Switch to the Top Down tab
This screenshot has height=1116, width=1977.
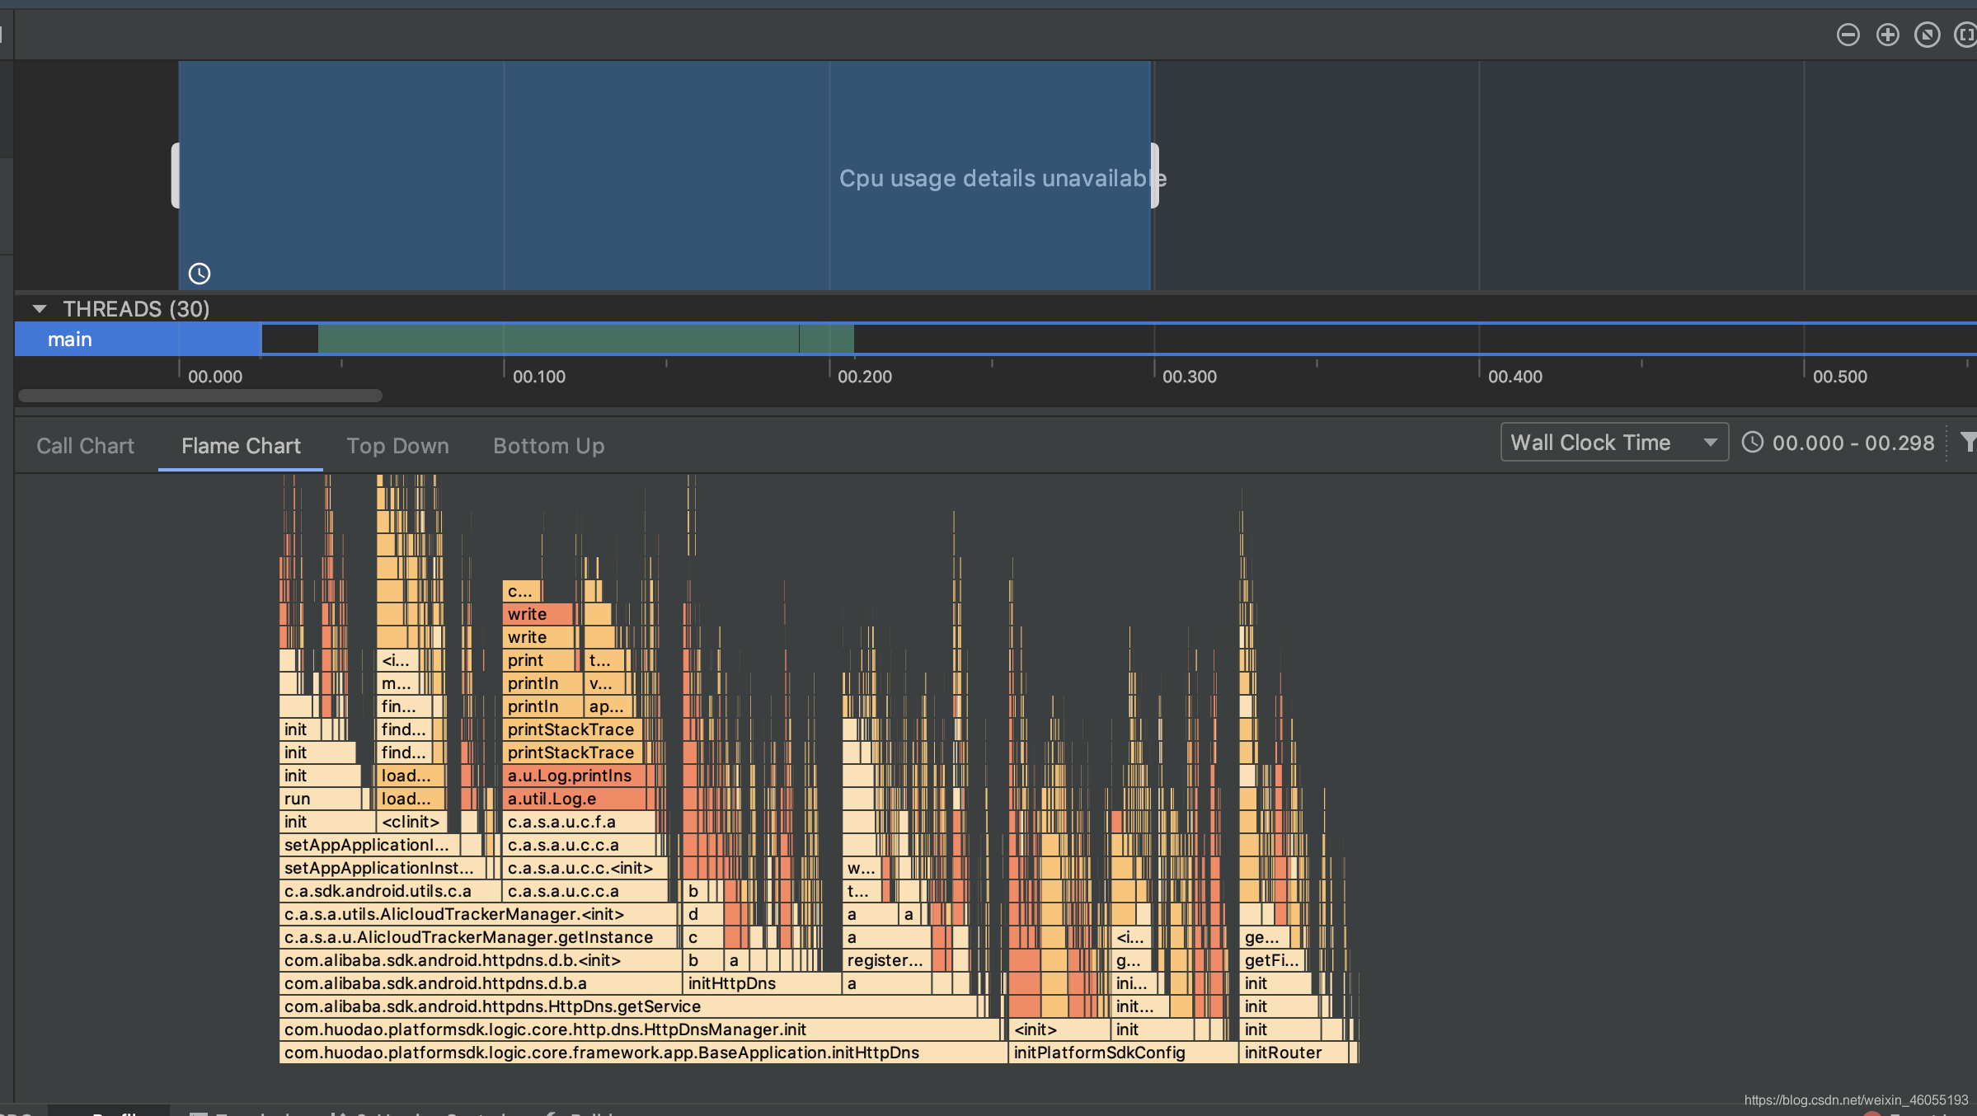pos(397,446)
